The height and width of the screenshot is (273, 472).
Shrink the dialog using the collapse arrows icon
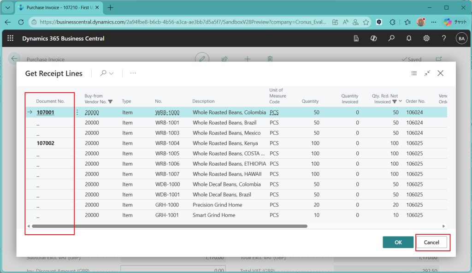pyautogui.click(x=427, y=73)
